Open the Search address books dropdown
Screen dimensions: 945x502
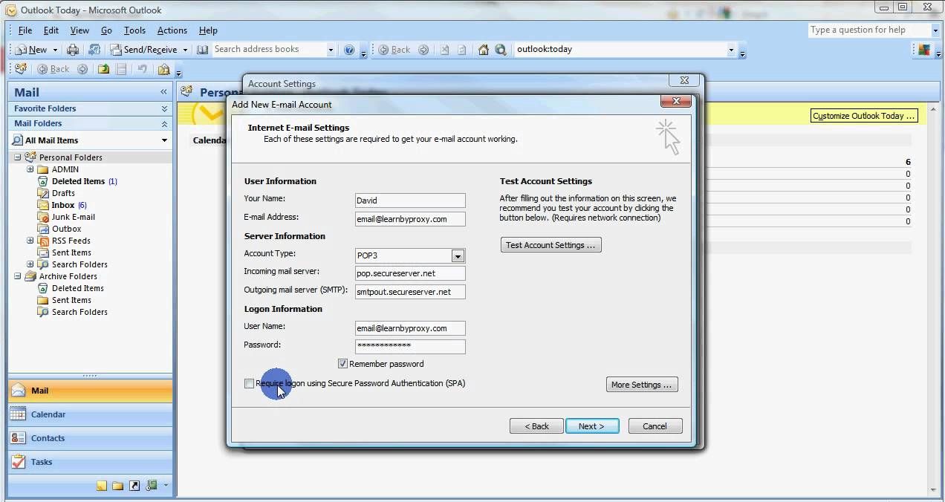331,50
